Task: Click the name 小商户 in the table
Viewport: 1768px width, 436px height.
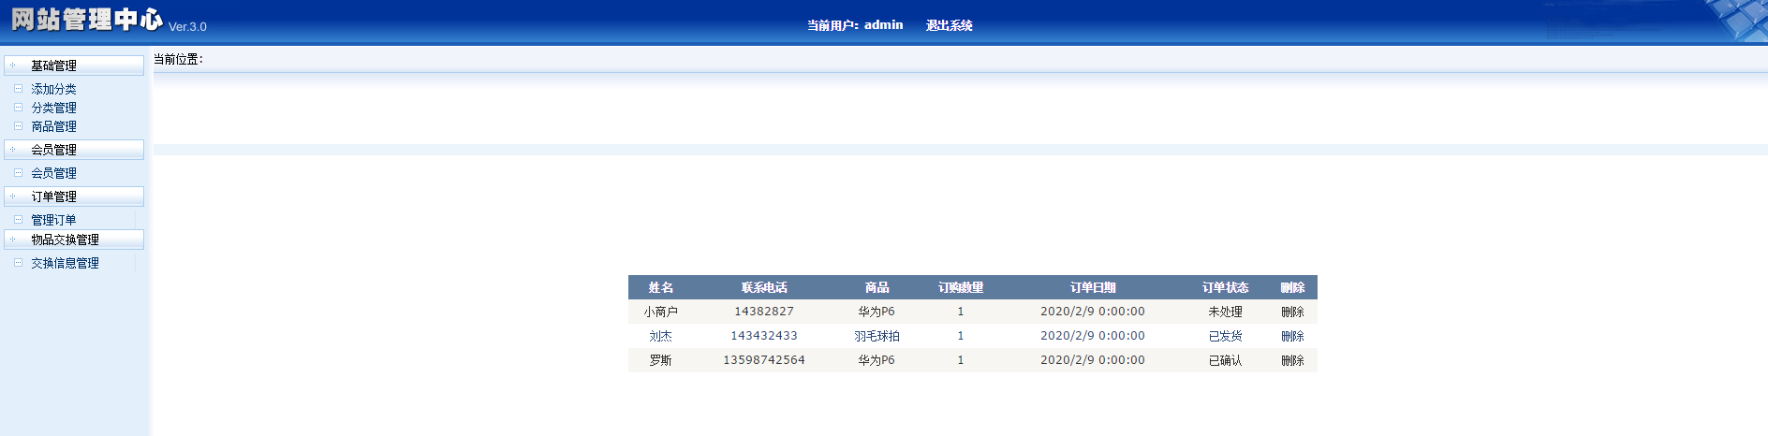Action: click(x=660, y=312)
